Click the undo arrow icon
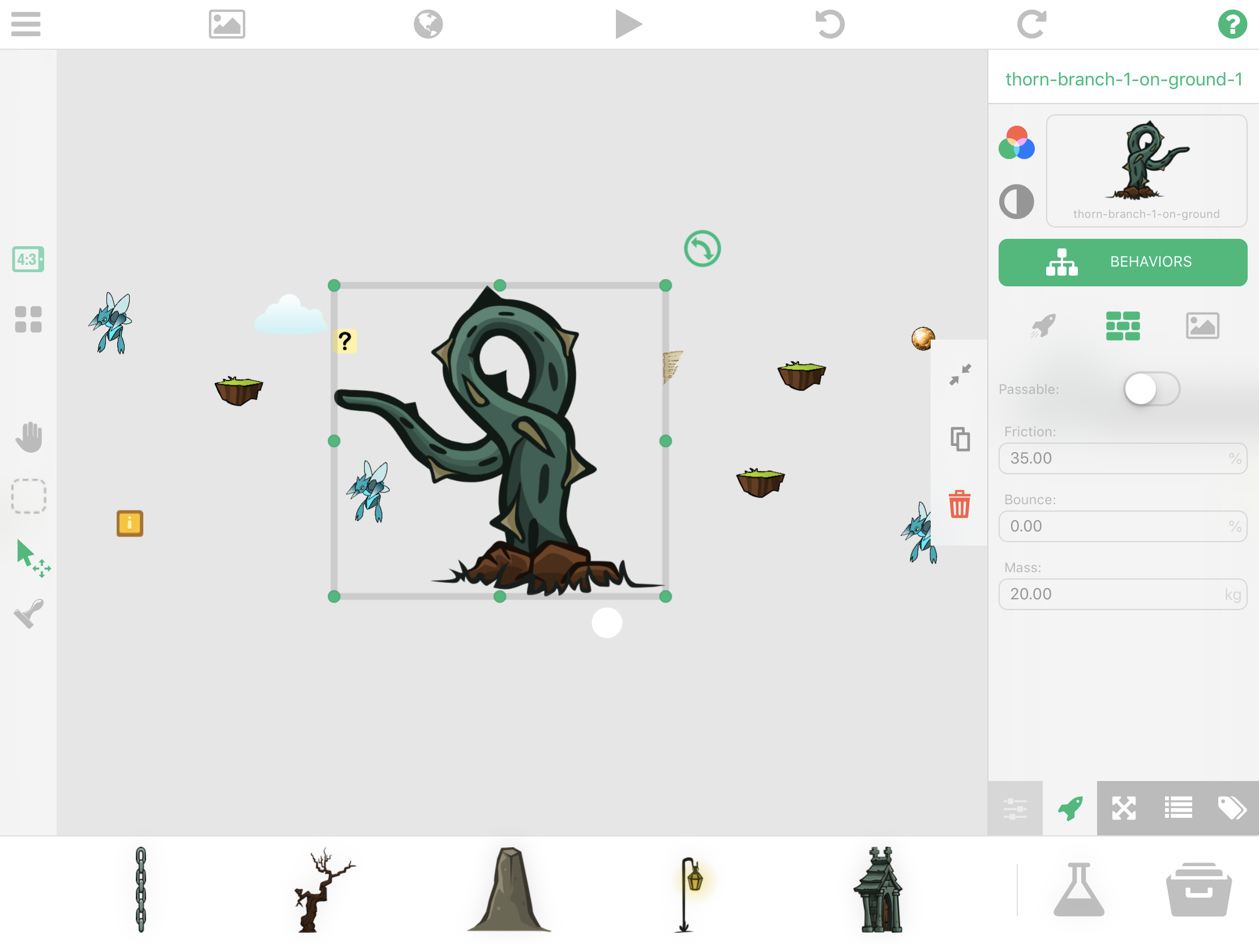The height and width of the screenshot is (944, 1259). [829, 24]
